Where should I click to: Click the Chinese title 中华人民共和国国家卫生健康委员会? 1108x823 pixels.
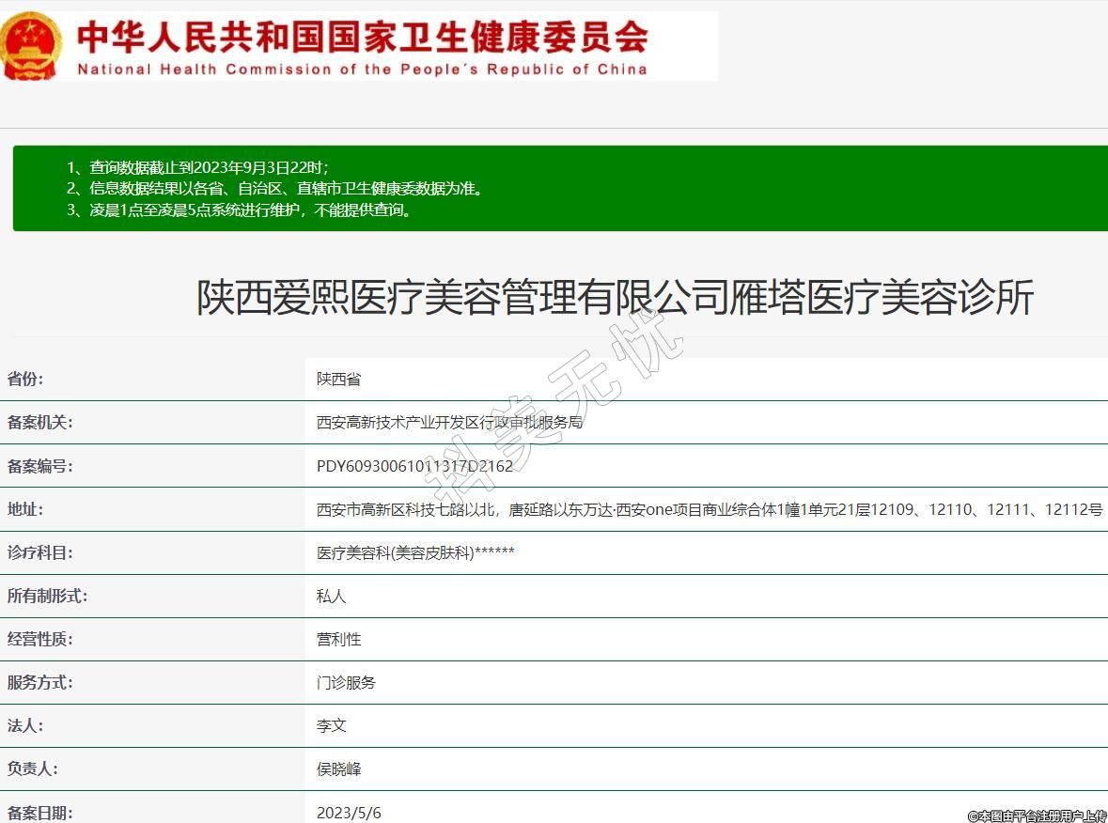[x=362, y=36]
